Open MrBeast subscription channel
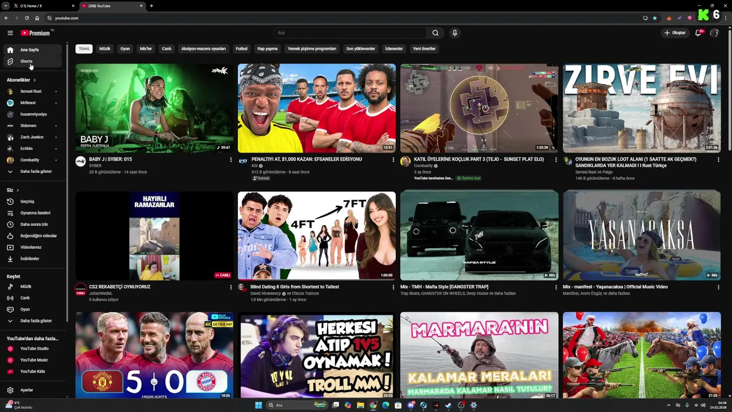The image size is (732, 412). (x=32, y=102)
